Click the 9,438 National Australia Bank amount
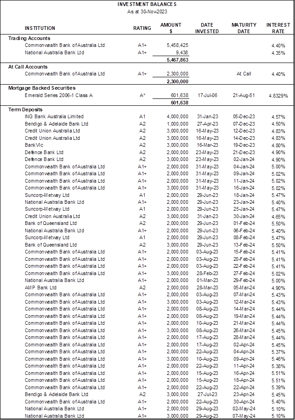295x420 pixels. point(182,52)
